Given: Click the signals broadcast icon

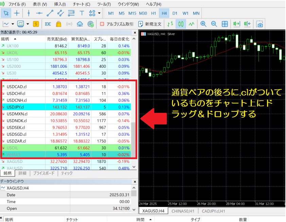Looking at the screenshot, I should tap(69, 24).
